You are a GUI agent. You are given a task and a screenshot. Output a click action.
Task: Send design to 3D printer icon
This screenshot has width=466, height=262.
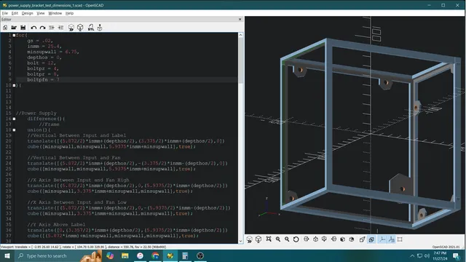tap(100, 28)
